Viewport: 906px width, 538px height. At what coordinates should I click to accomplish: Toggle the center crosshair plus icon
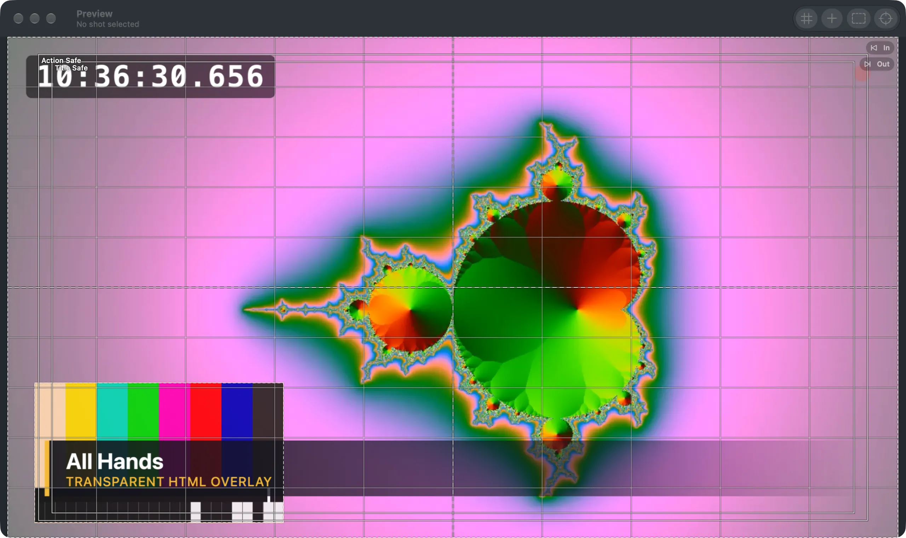coord(832,18)
